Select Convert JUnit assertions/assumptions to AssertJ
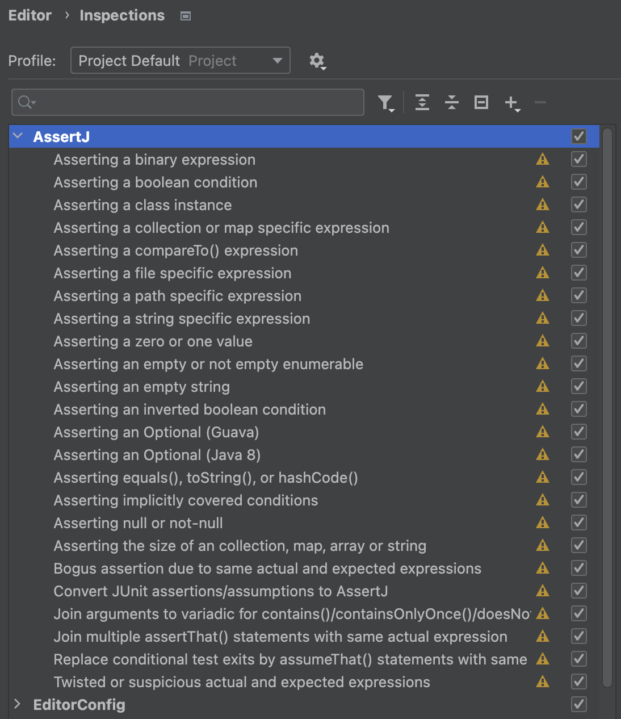621x719 pixels. (220, 591)
